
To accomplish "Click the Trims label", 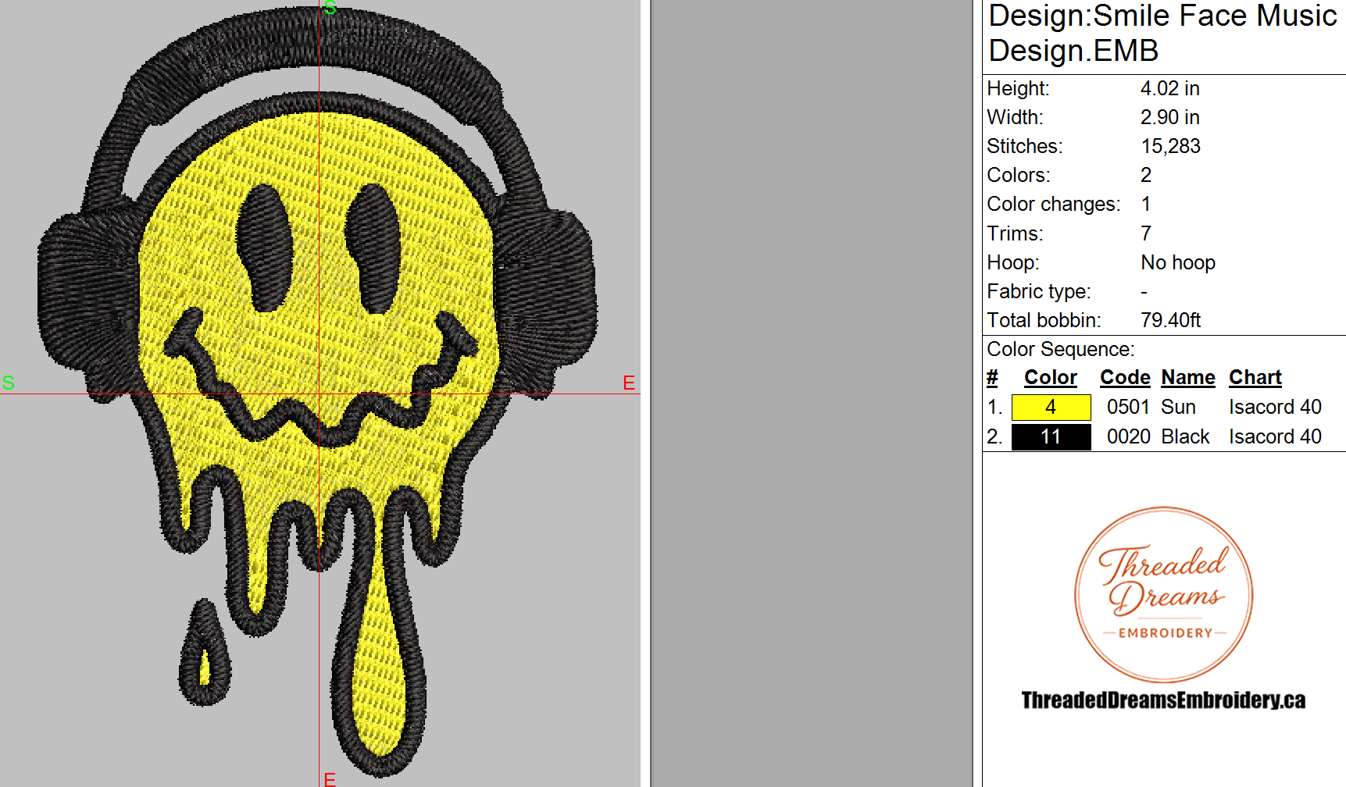I will point(1015,234).
